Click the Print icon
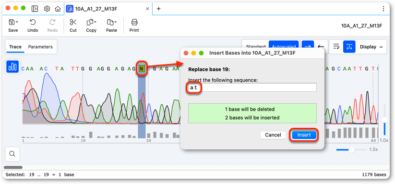The image size is (395, 184). pos(134,23)
